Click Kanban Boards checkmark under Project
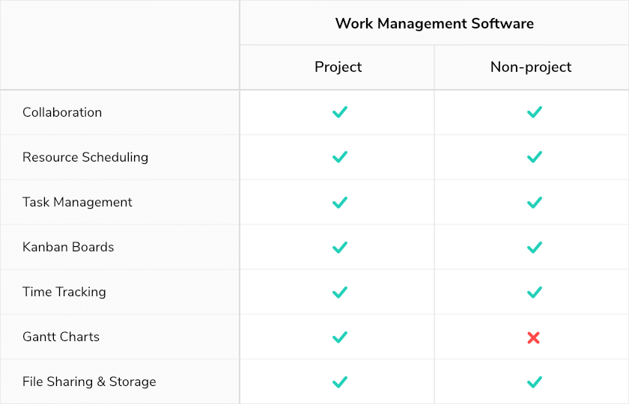This screenshot has width=629, height=404. click(340, 248)
